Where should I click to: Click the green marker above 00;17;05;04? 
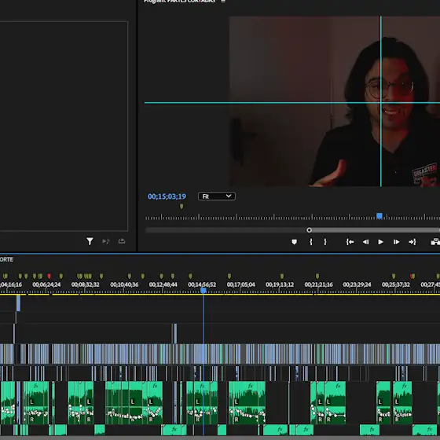[229, 276]
